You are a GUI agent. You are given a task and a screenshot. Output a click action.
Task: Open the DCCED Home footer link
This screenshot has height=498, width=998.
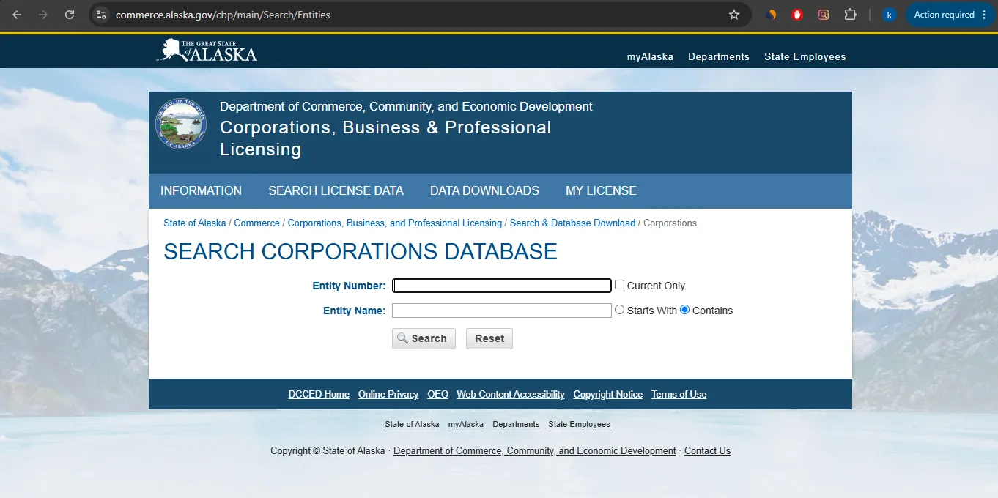[319, 394]
